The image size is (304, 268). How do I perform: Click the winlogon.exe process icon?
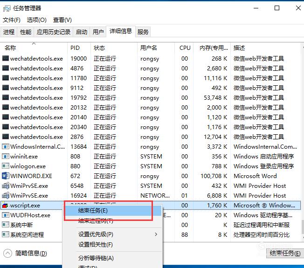[6, 166]
